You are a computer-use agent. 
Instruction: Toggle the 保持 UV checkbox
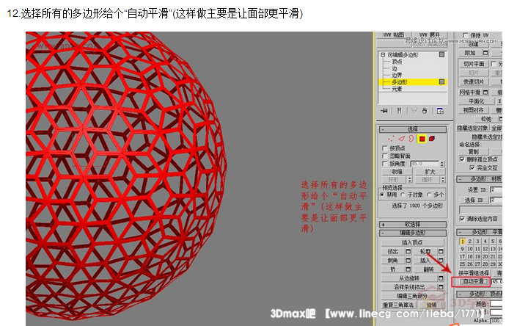pyautogui.click(x=465, y=35)
